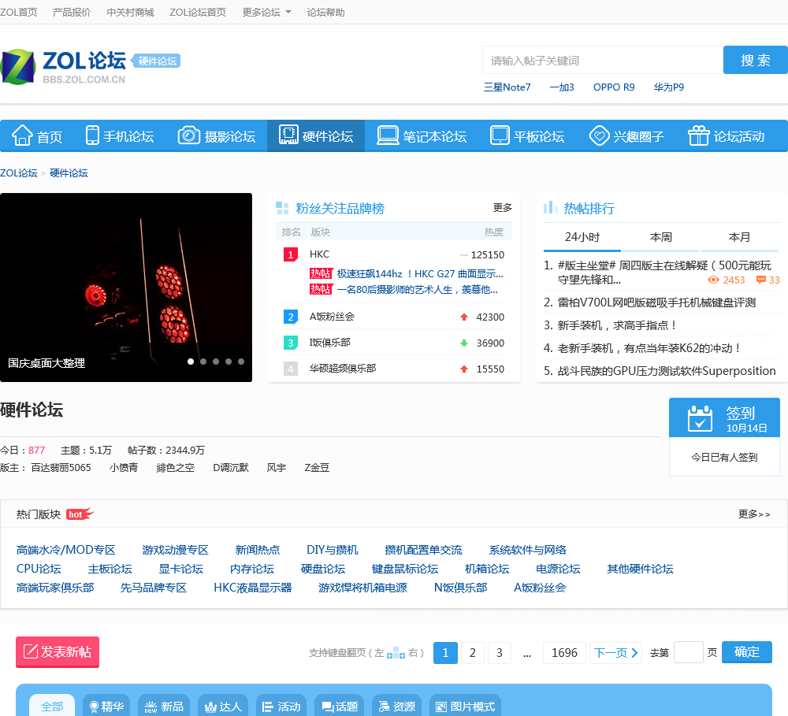788x716 pixels.
Task: Select the 话题 post filter tab
Action: 340,706
